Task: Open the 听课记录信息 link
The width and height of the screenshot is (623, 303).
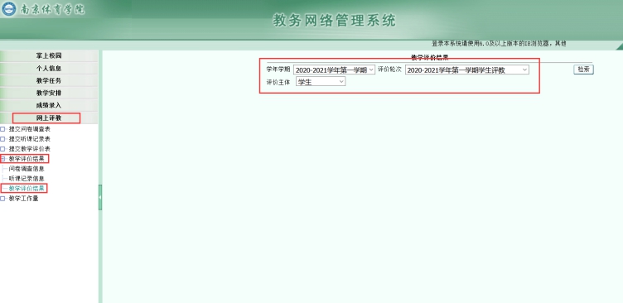Action: [x=27, y=179]
